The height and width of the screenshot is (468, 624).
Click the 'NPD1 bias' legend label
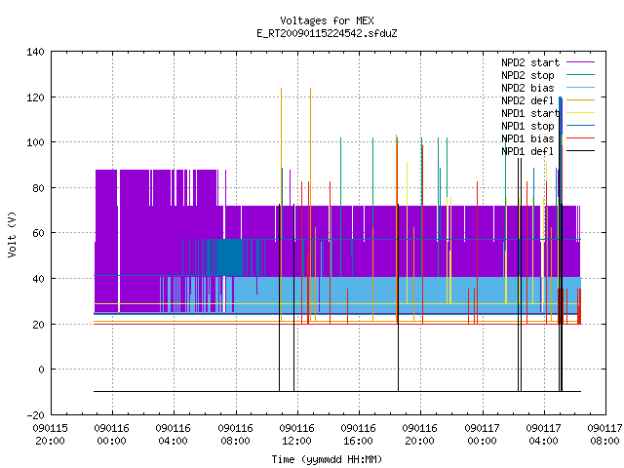point(527,138)
